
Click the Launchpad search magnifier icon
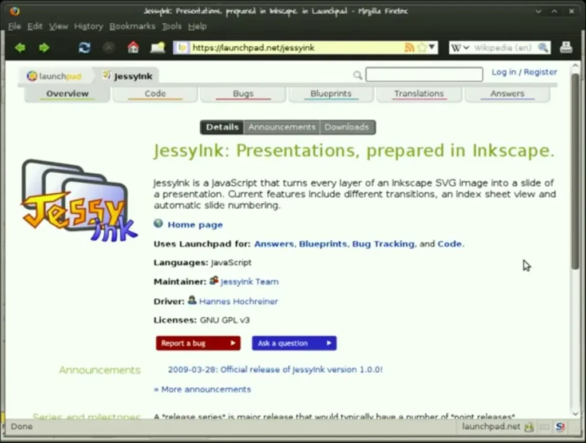358,75
